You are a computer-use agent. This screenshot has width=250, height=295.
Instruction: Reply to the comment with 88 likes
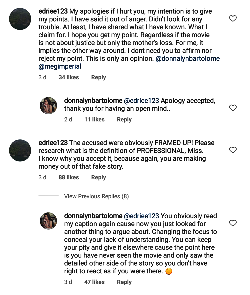click(x=99, y=177)
